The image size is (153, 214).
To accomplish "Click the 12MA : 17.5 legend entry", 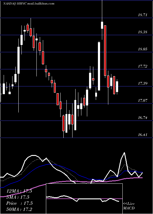I will tap(19, 191).
